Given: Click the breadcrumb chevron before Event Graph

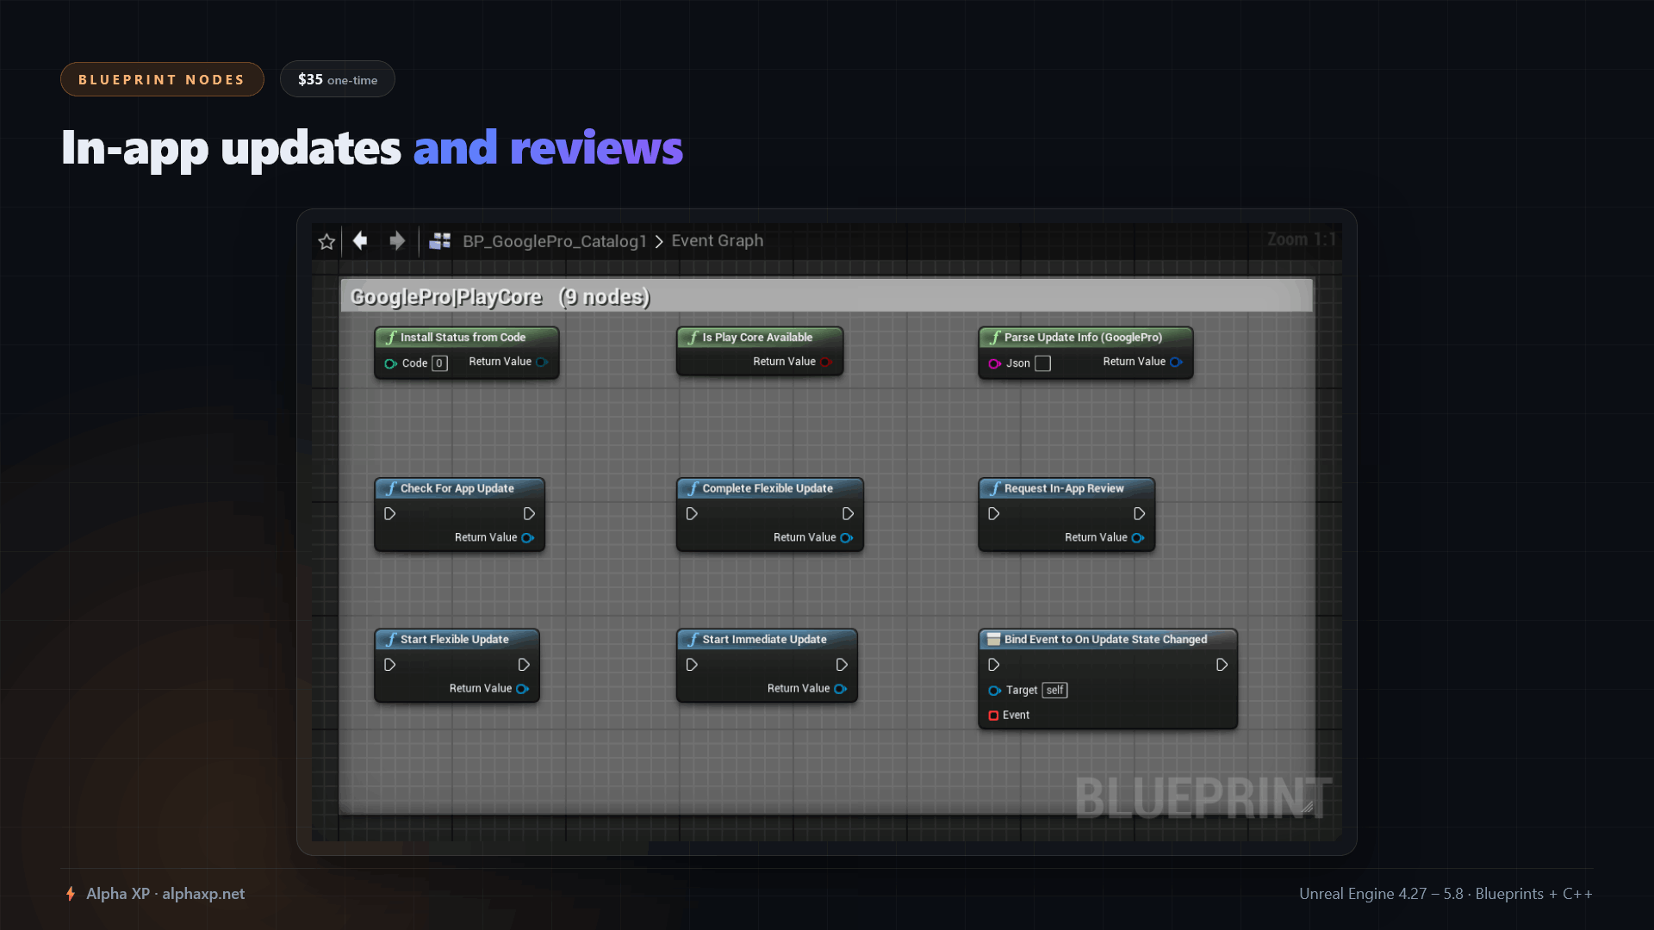Looking at the screenshot, I should click(x=659, y=242).
